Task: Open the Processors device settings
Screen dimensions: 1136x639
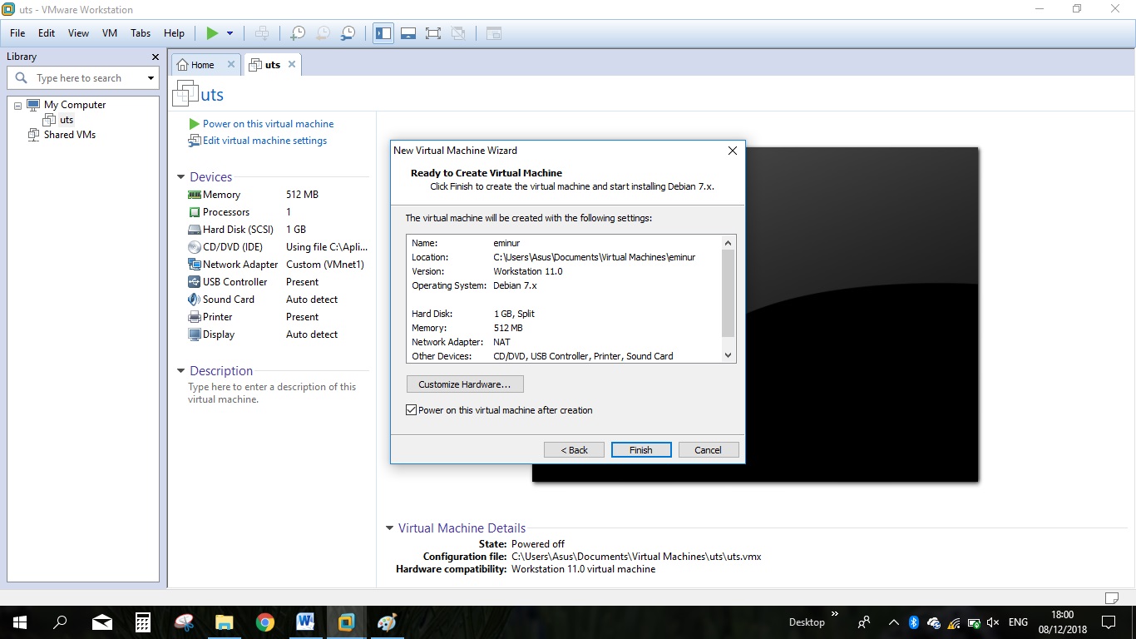Action: coord(226,211)
